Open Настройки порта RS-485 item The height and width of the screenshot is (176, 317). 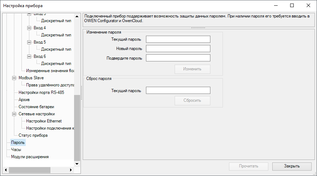41,92
